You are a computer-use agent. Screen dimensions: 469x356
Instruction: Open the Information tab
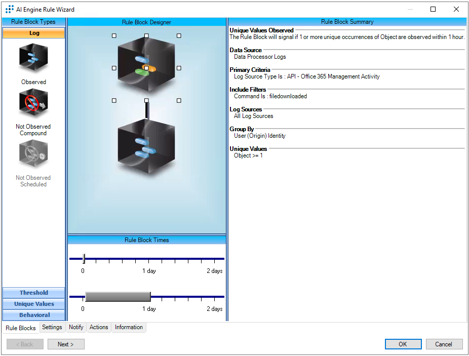click(129, 327)
